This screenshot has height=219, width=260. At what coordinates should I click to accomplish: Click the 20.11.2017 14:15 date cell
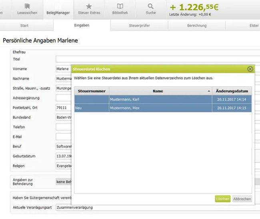coord(232,108)
